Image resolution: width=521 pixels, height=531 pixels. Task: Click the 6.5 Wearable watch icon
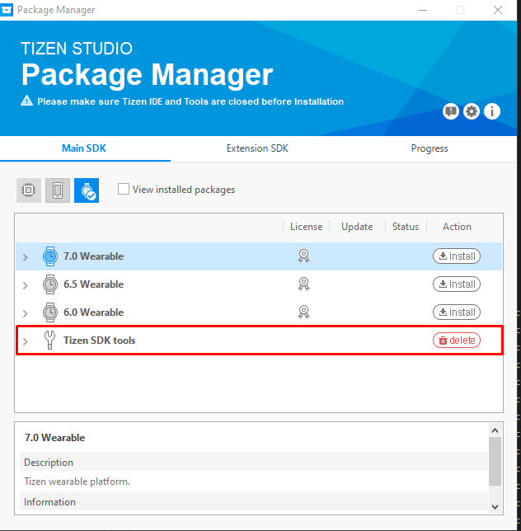click(x=50, y=284)
